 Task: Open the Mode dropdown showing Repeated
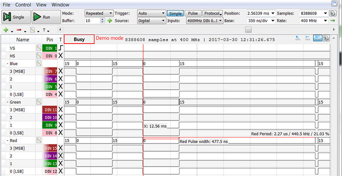pyautogui.click(x=99, y=13)
